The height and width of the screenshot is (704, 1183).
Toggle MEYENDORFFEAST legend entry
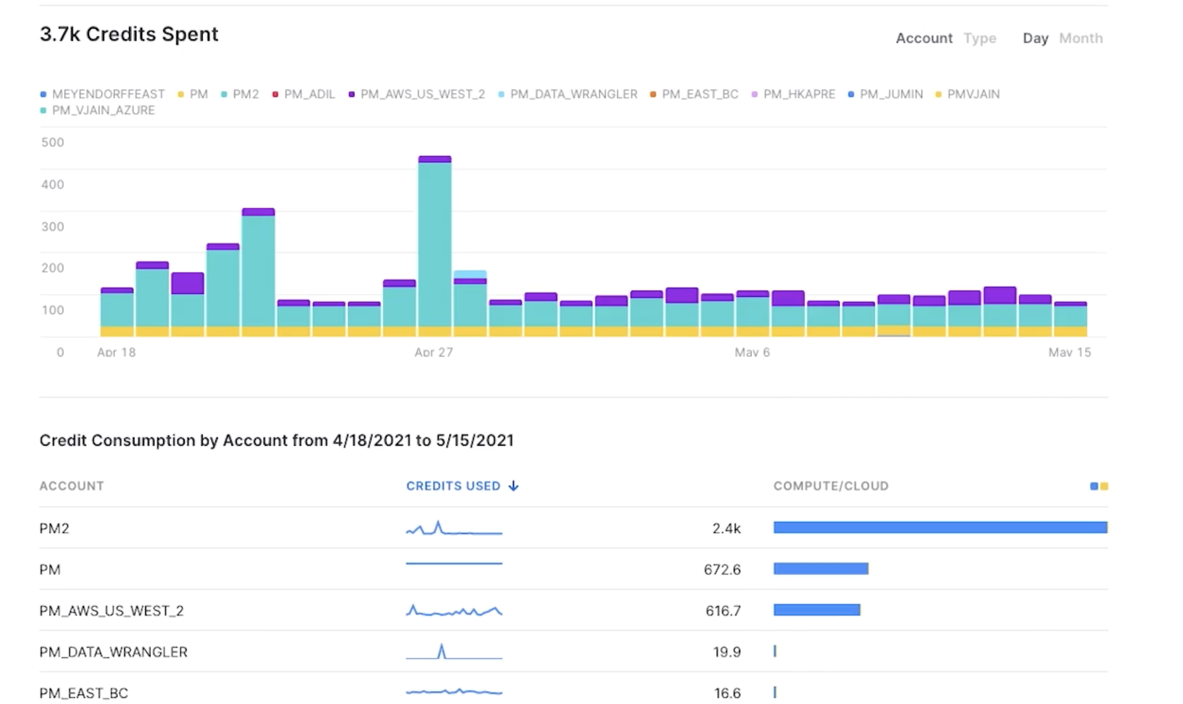102,94
